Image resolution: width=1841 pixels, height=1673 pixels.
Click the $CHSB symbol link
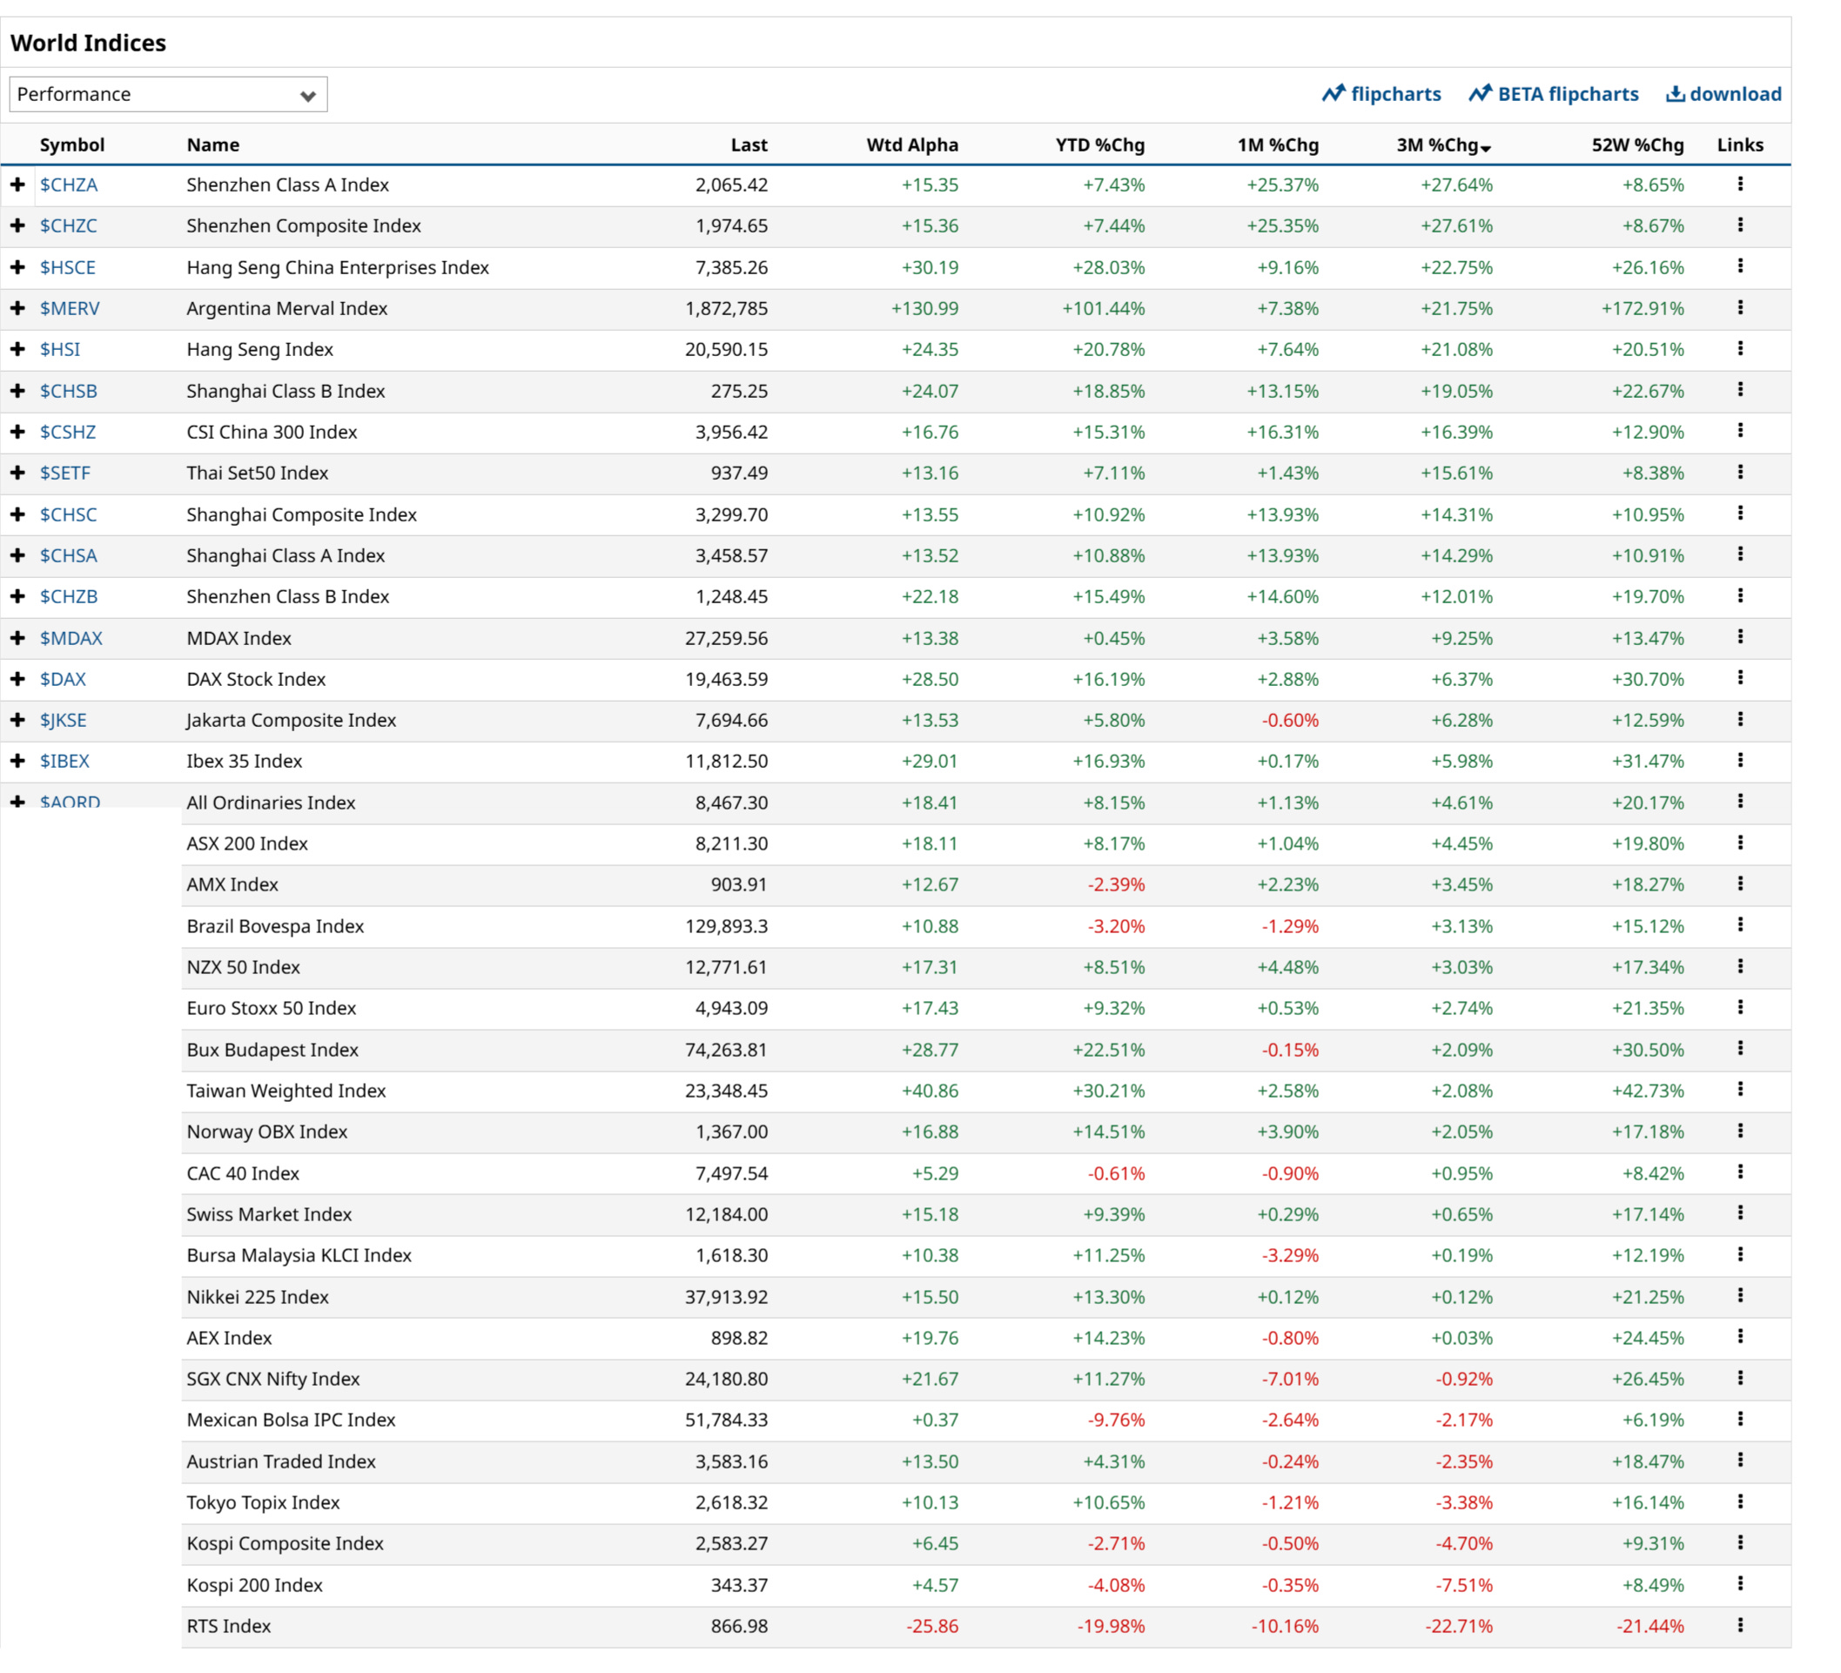coord(69,391)
